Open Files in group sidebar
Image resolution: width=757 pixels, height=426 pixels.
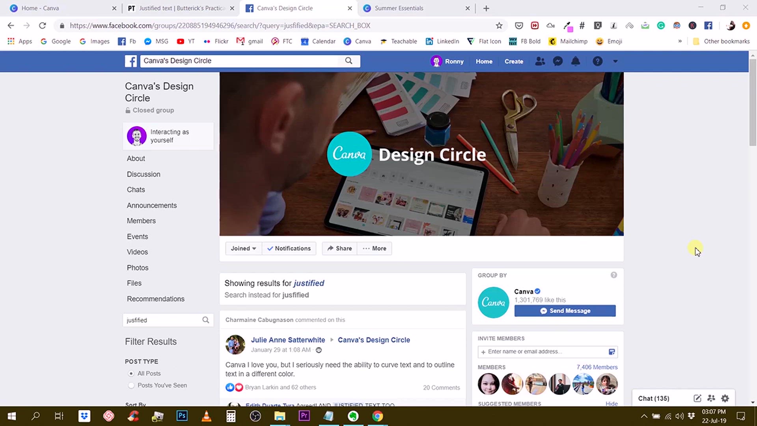tap(134, 283)
